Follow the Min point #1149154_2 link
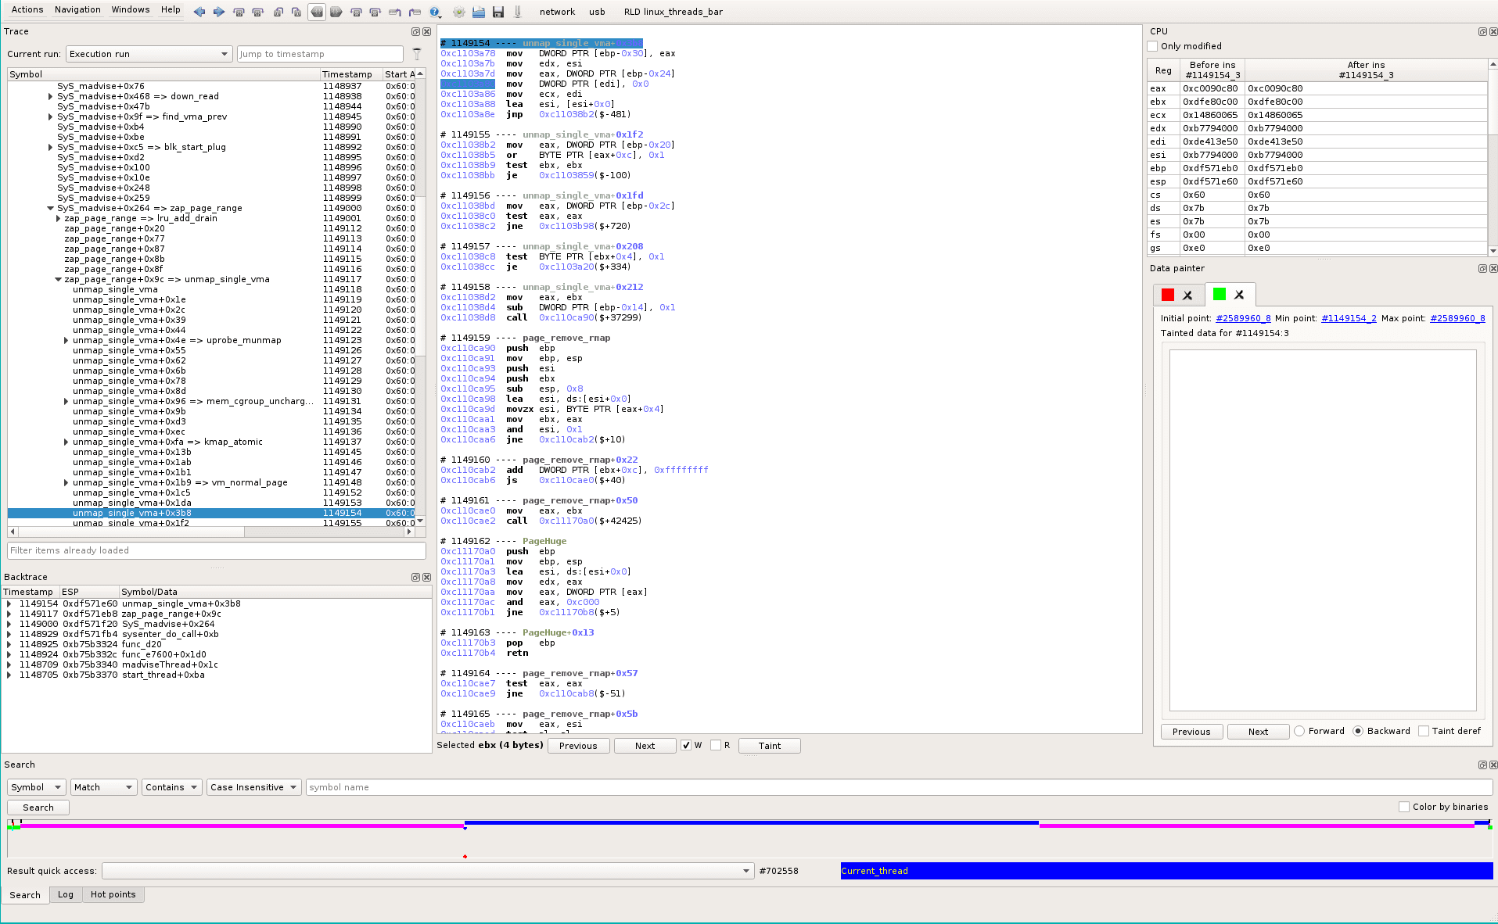This screenshot has width=1498, height=924. [x=1349, y=318]
